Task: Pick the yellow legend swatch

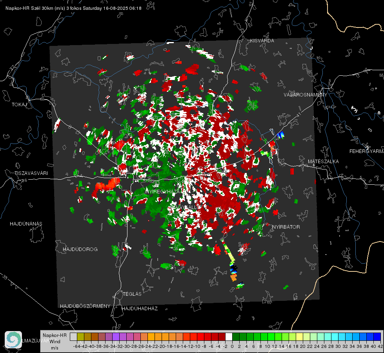Action: click(x=300, y=337)
